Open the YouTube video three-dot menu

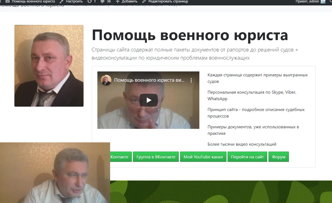coord(191,80)
